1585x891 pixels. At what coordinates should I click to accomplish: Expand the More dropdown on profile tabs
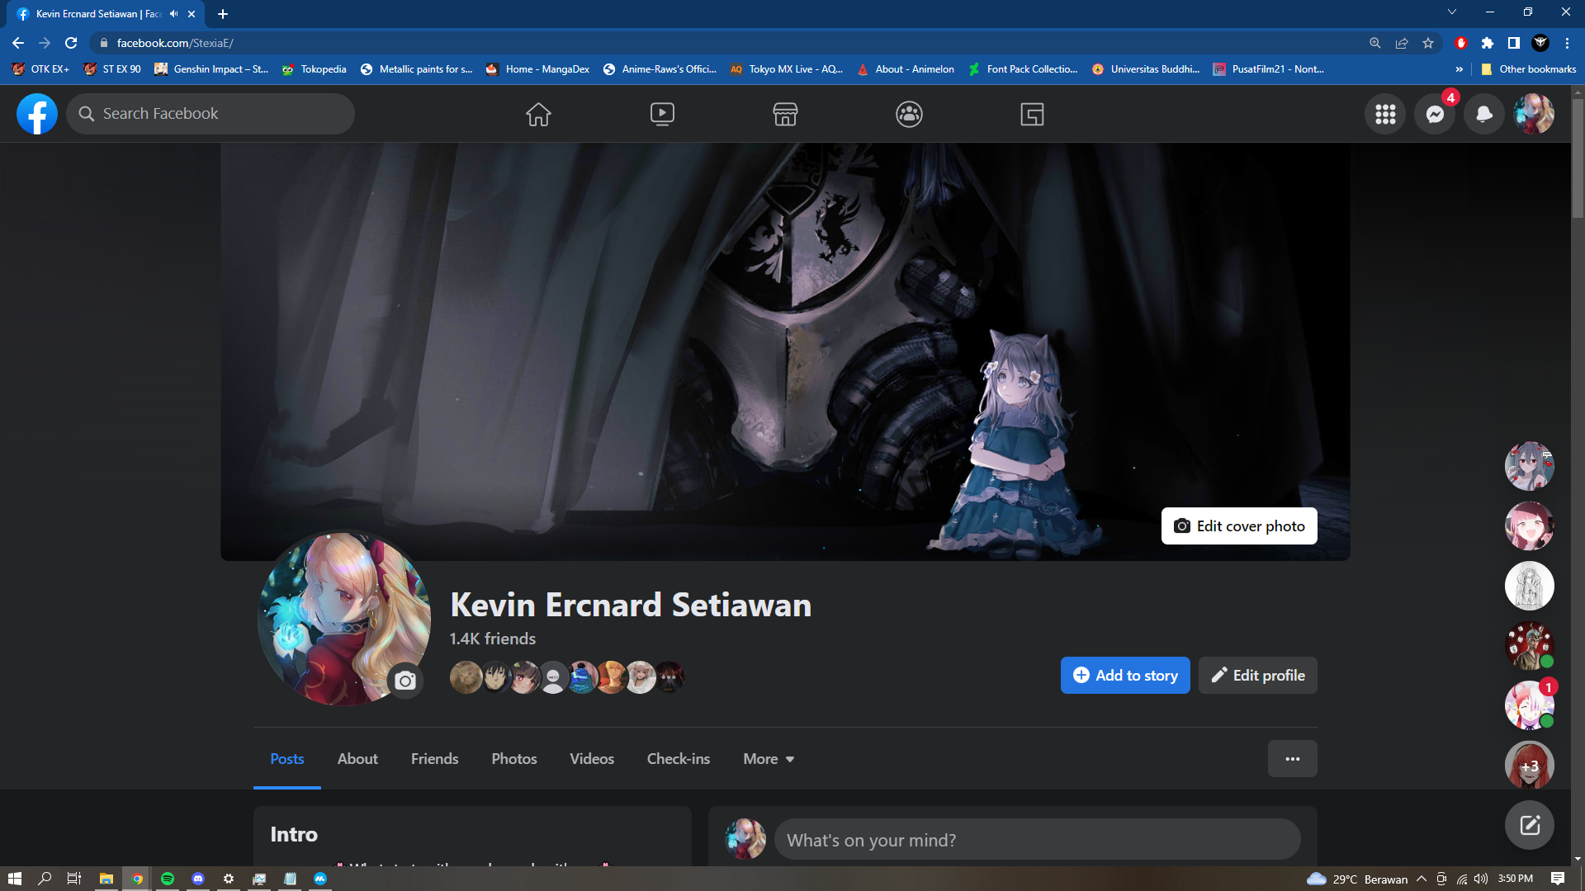tap(769, 759)
